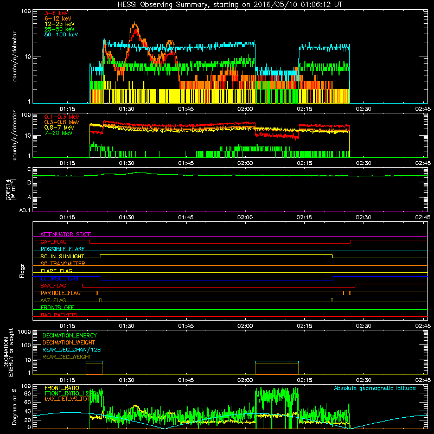This screenshot has height=434, width=434.
Task: Click the Absolute geomagnetic latitude label
Action: point(375,388)
